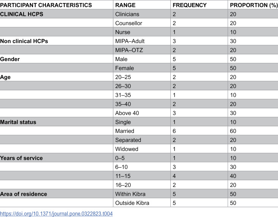Click the Widowed cell
The height and width of the screenshot is (217, 278).
click(x=127, y=149)
